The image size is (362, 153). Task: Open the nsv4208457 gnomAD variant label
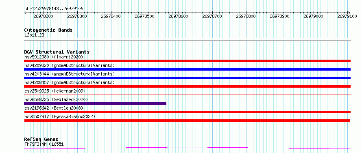(x=70, y=82)
